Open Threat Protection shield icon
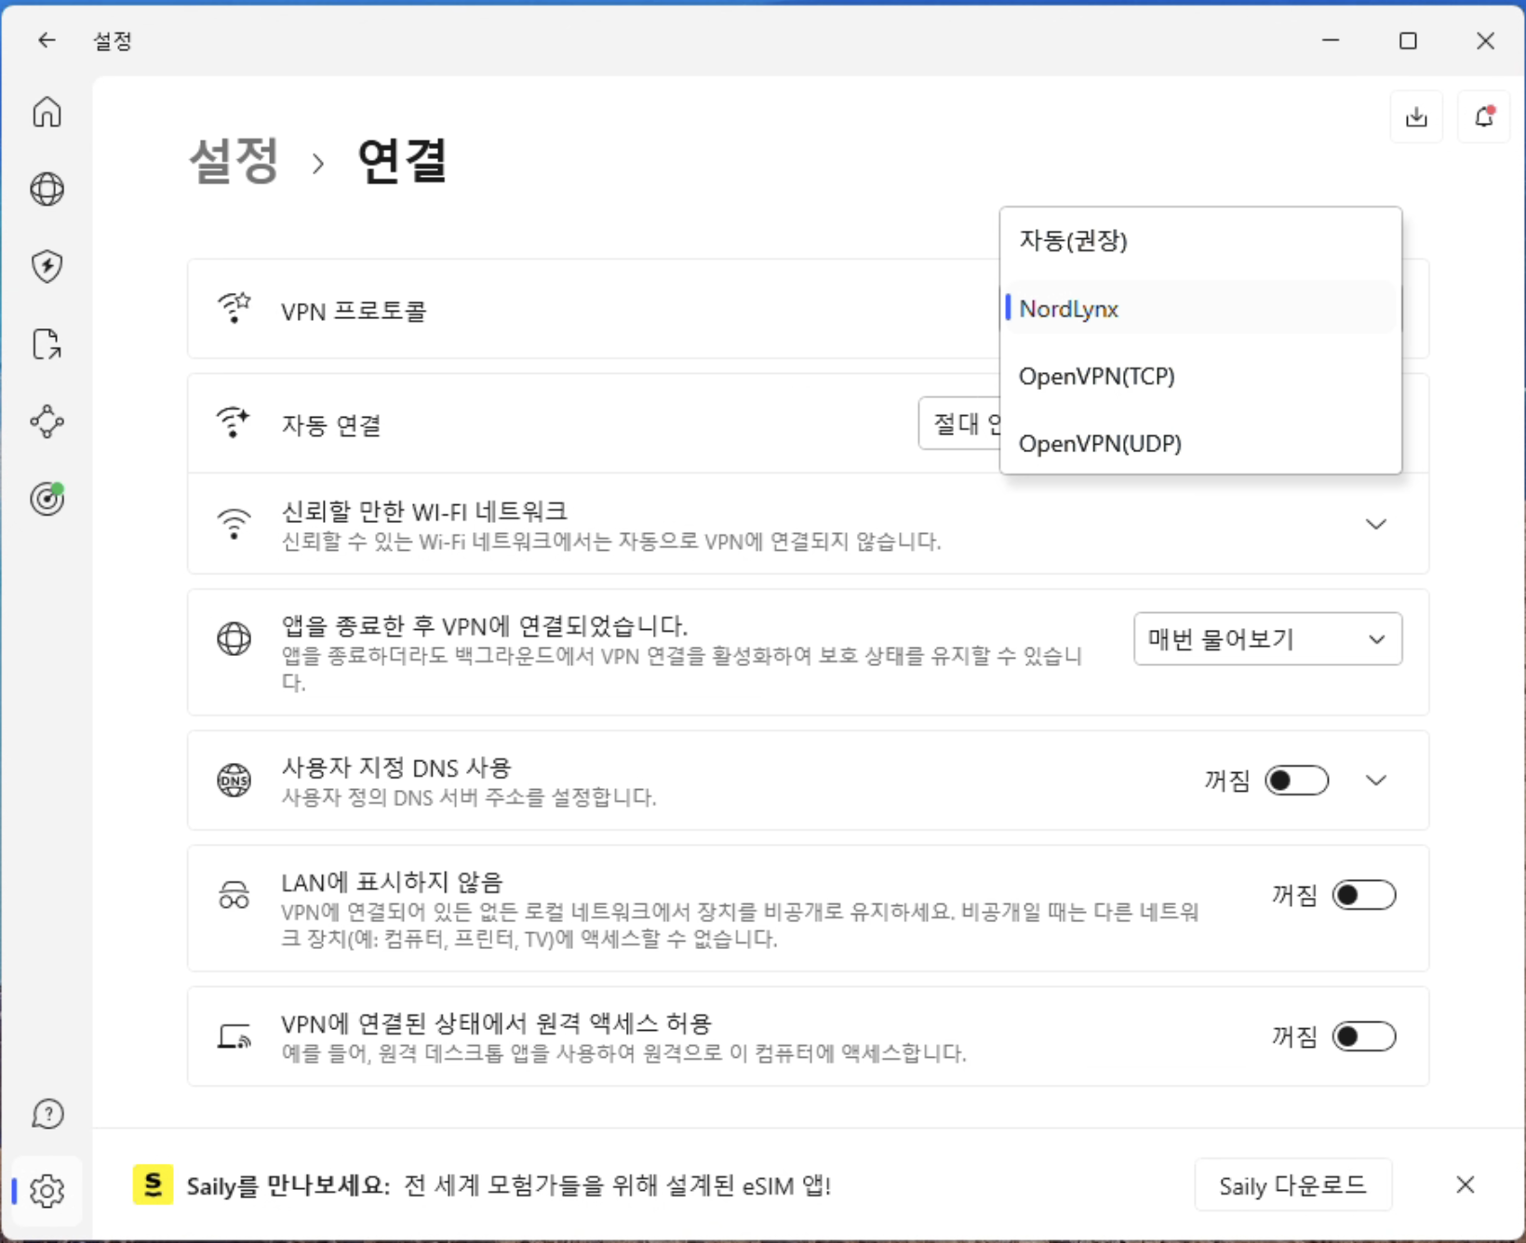Image resolution: width=1526 pixels, height=1243 pixels. coord(47,267)
